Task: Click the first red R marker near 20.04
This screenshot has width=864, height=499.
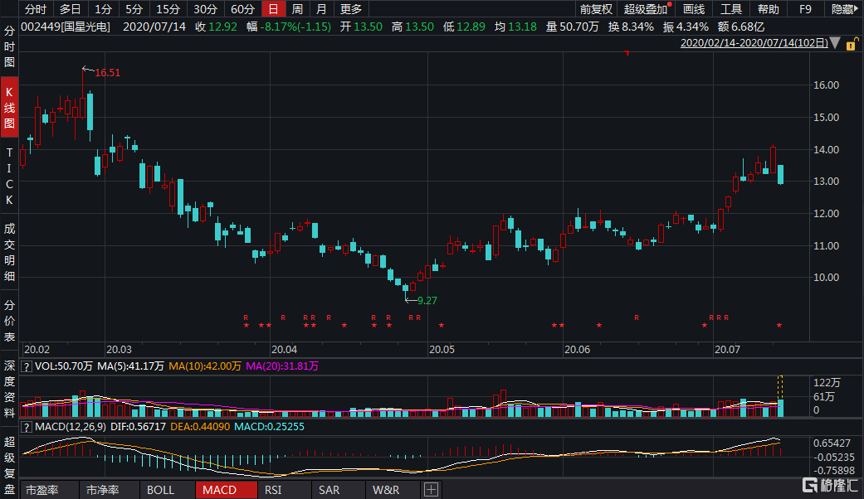Action: pyautogui.click(x=283, y=317)
